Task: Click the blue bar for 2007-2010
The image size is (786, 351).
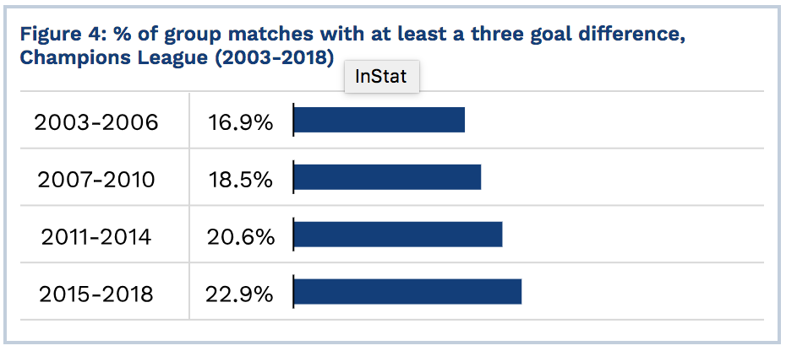Action: [387, 176]
